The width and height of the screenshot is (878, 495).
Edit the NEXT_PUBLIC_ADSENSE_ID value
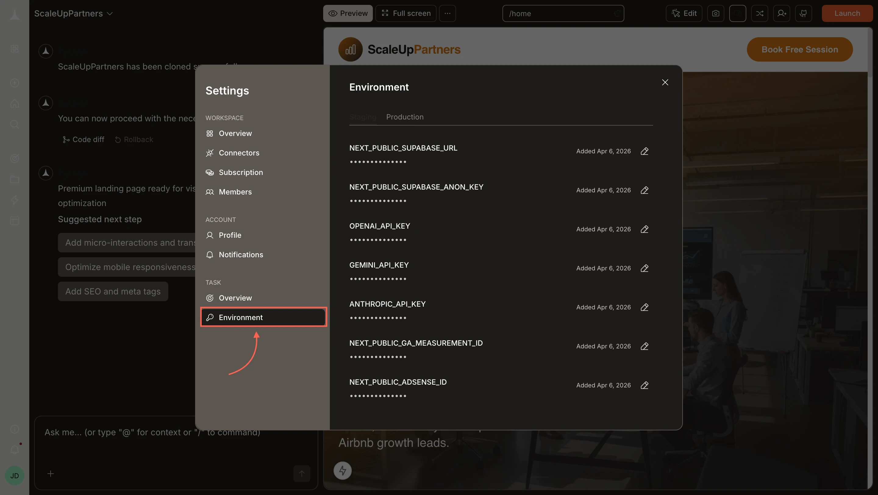[x=644, y=385]
